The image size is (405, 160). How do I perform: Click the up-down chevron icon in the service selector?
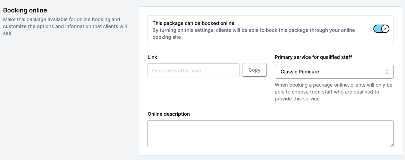click(x=387, y=72)
